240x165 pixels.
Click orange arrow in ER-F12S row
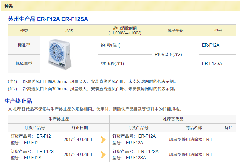tap(103, 155)
